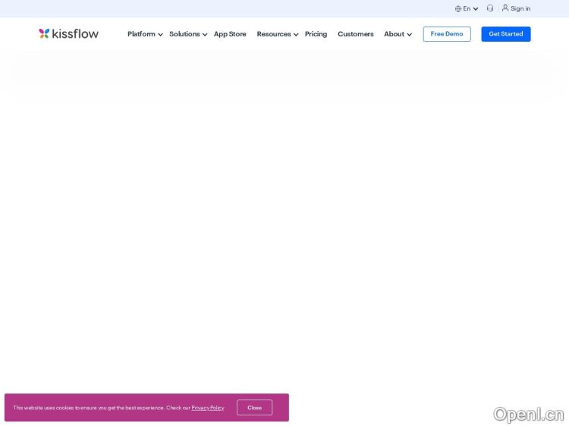Open the About menu

394,33
